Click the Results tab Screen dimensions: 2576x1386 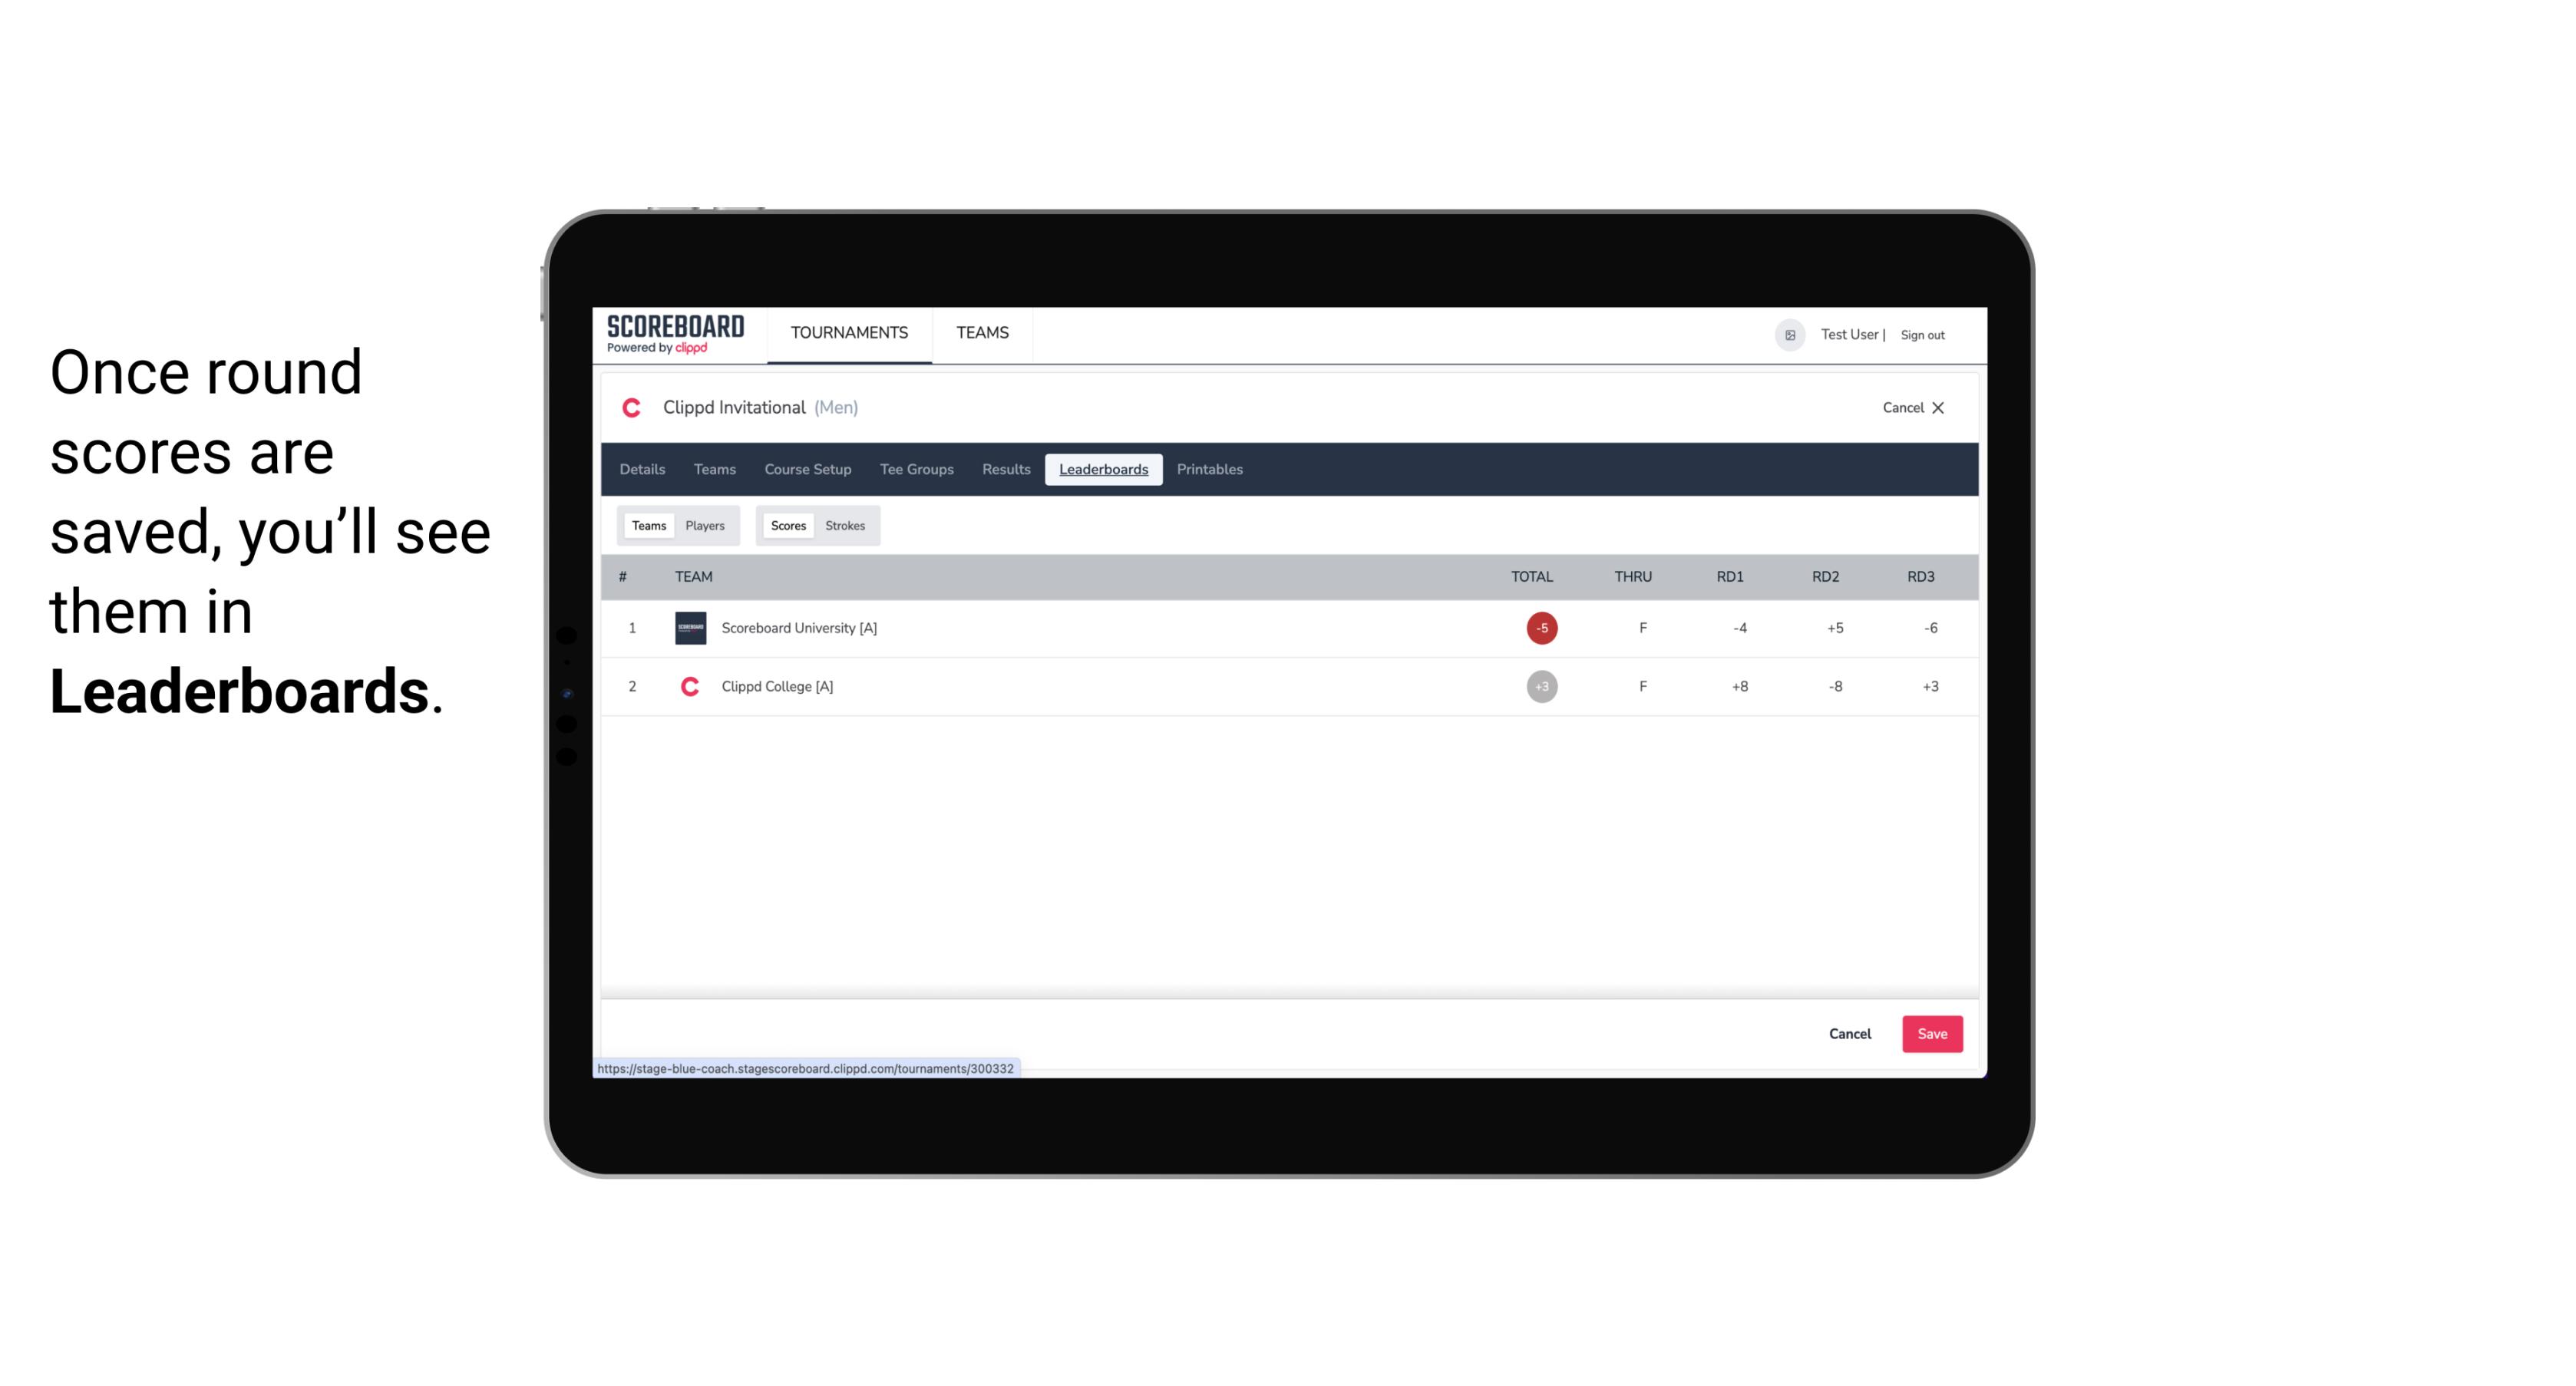(x=1004, y=470)
